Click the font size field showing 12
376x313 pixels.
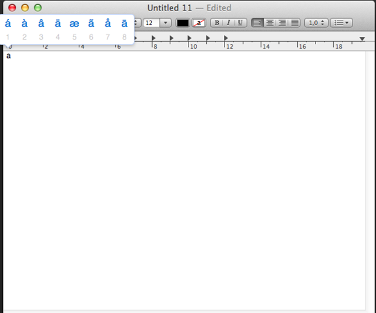coord(152,23)
